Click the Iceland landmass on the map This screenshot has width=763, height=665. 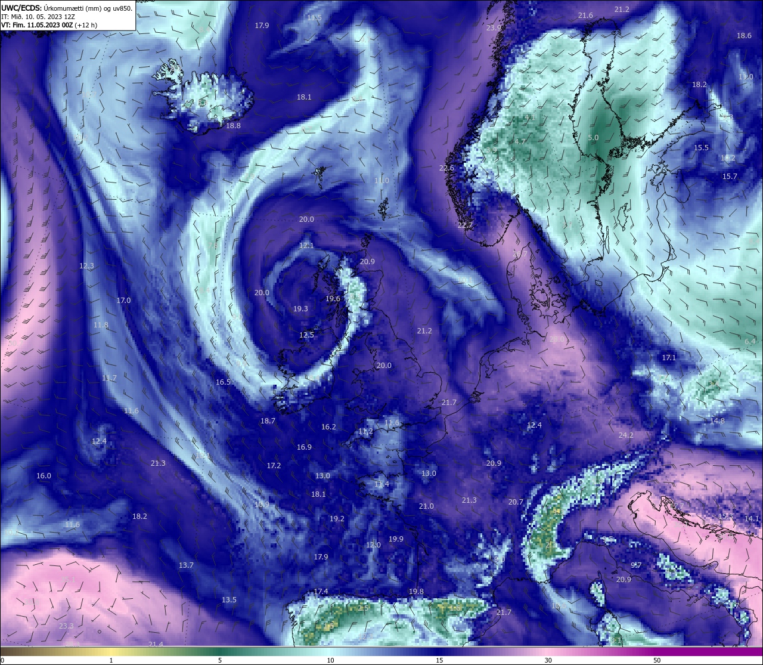coord(203,95)
